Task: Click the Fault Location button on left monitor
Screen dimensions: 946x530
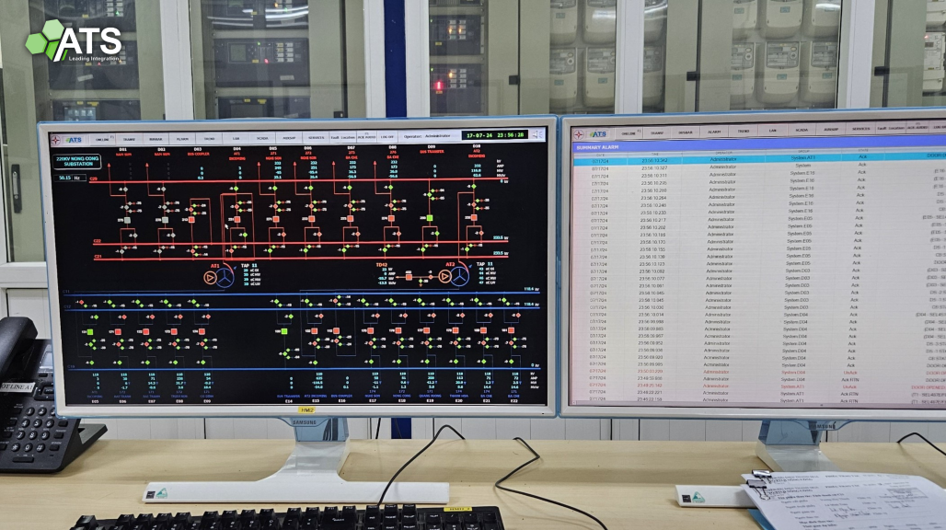Action: (341, 137)
